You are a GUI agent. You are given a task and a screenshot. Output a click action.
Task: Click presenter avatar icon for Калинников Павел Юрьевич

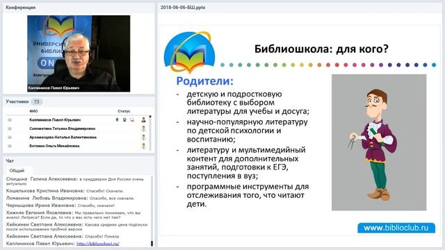(144, 120)
